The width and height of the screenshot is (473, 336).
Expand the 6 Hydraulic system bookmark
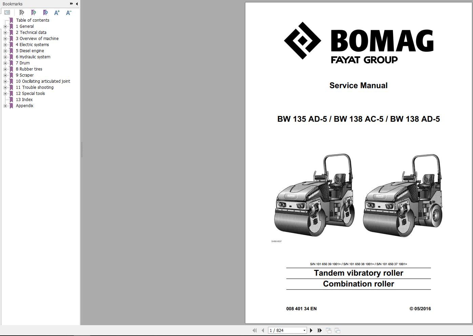click(x=5, y=57)
